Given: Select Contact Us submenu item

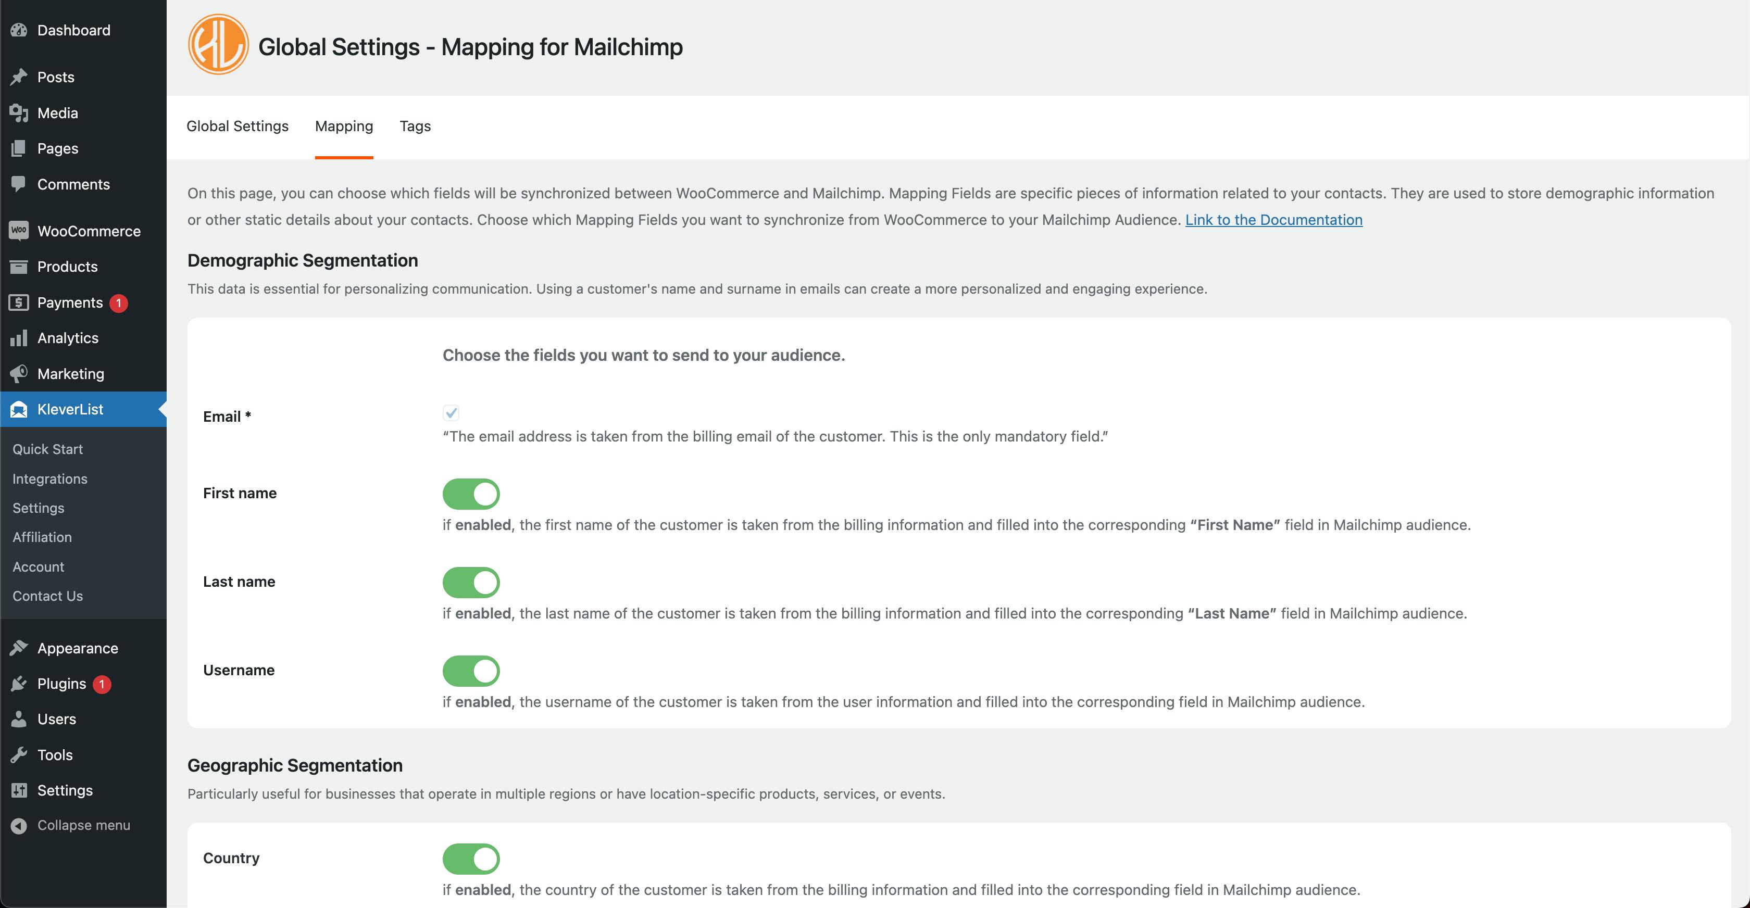Looking at the screenshot, I should [x=47, y=596].
